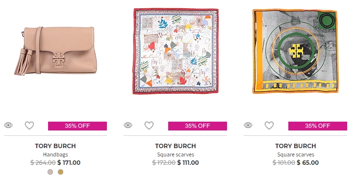Screen dimensions: 356x181
Task: Click the Tory Burch brand name above $65.00 scarf
Action: 296,146
